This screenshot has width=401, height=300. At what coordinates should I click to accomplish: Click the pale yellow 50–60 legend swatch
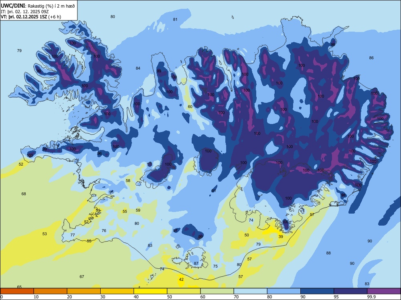click(x=184, y=291)
